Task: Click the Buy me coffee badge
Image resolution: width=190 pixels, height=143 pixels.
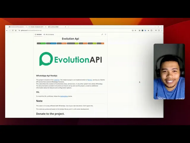Action: pyautogui.click(x=100, y=43)
